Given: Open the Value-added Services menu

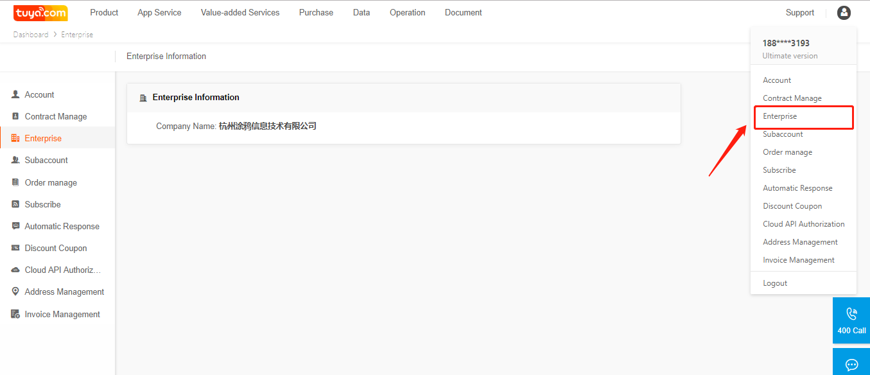Looking at the screenshot, I should coord(240,13).
